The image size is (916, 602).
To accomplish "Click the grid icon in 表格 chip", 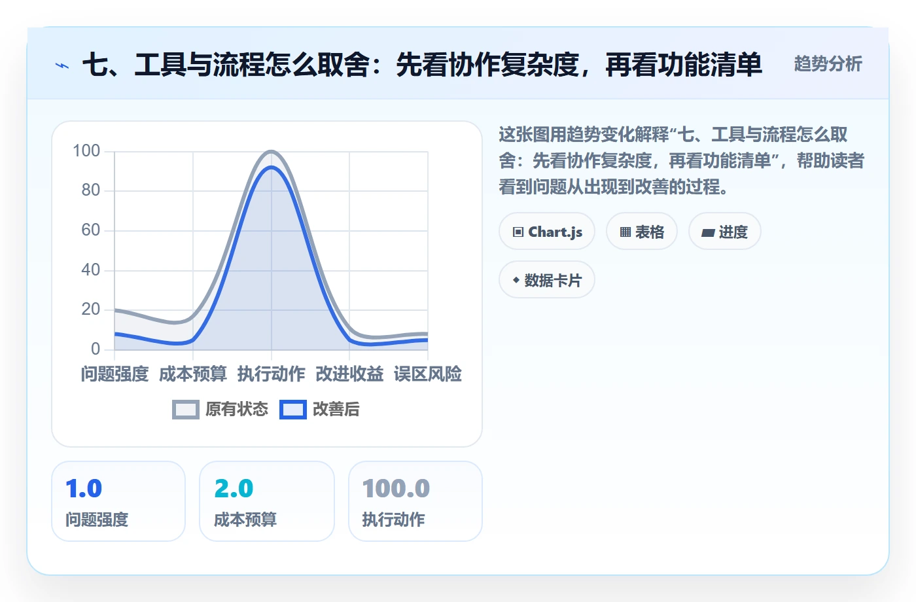I will pyautogui.click(x=625, y=232).
